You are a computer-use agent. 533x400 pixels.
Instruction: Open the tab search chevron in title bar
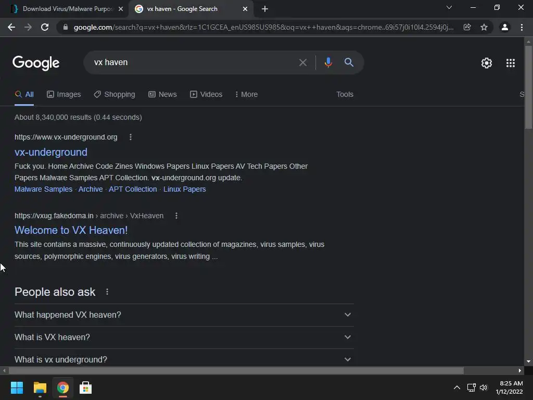coord(449,7)
